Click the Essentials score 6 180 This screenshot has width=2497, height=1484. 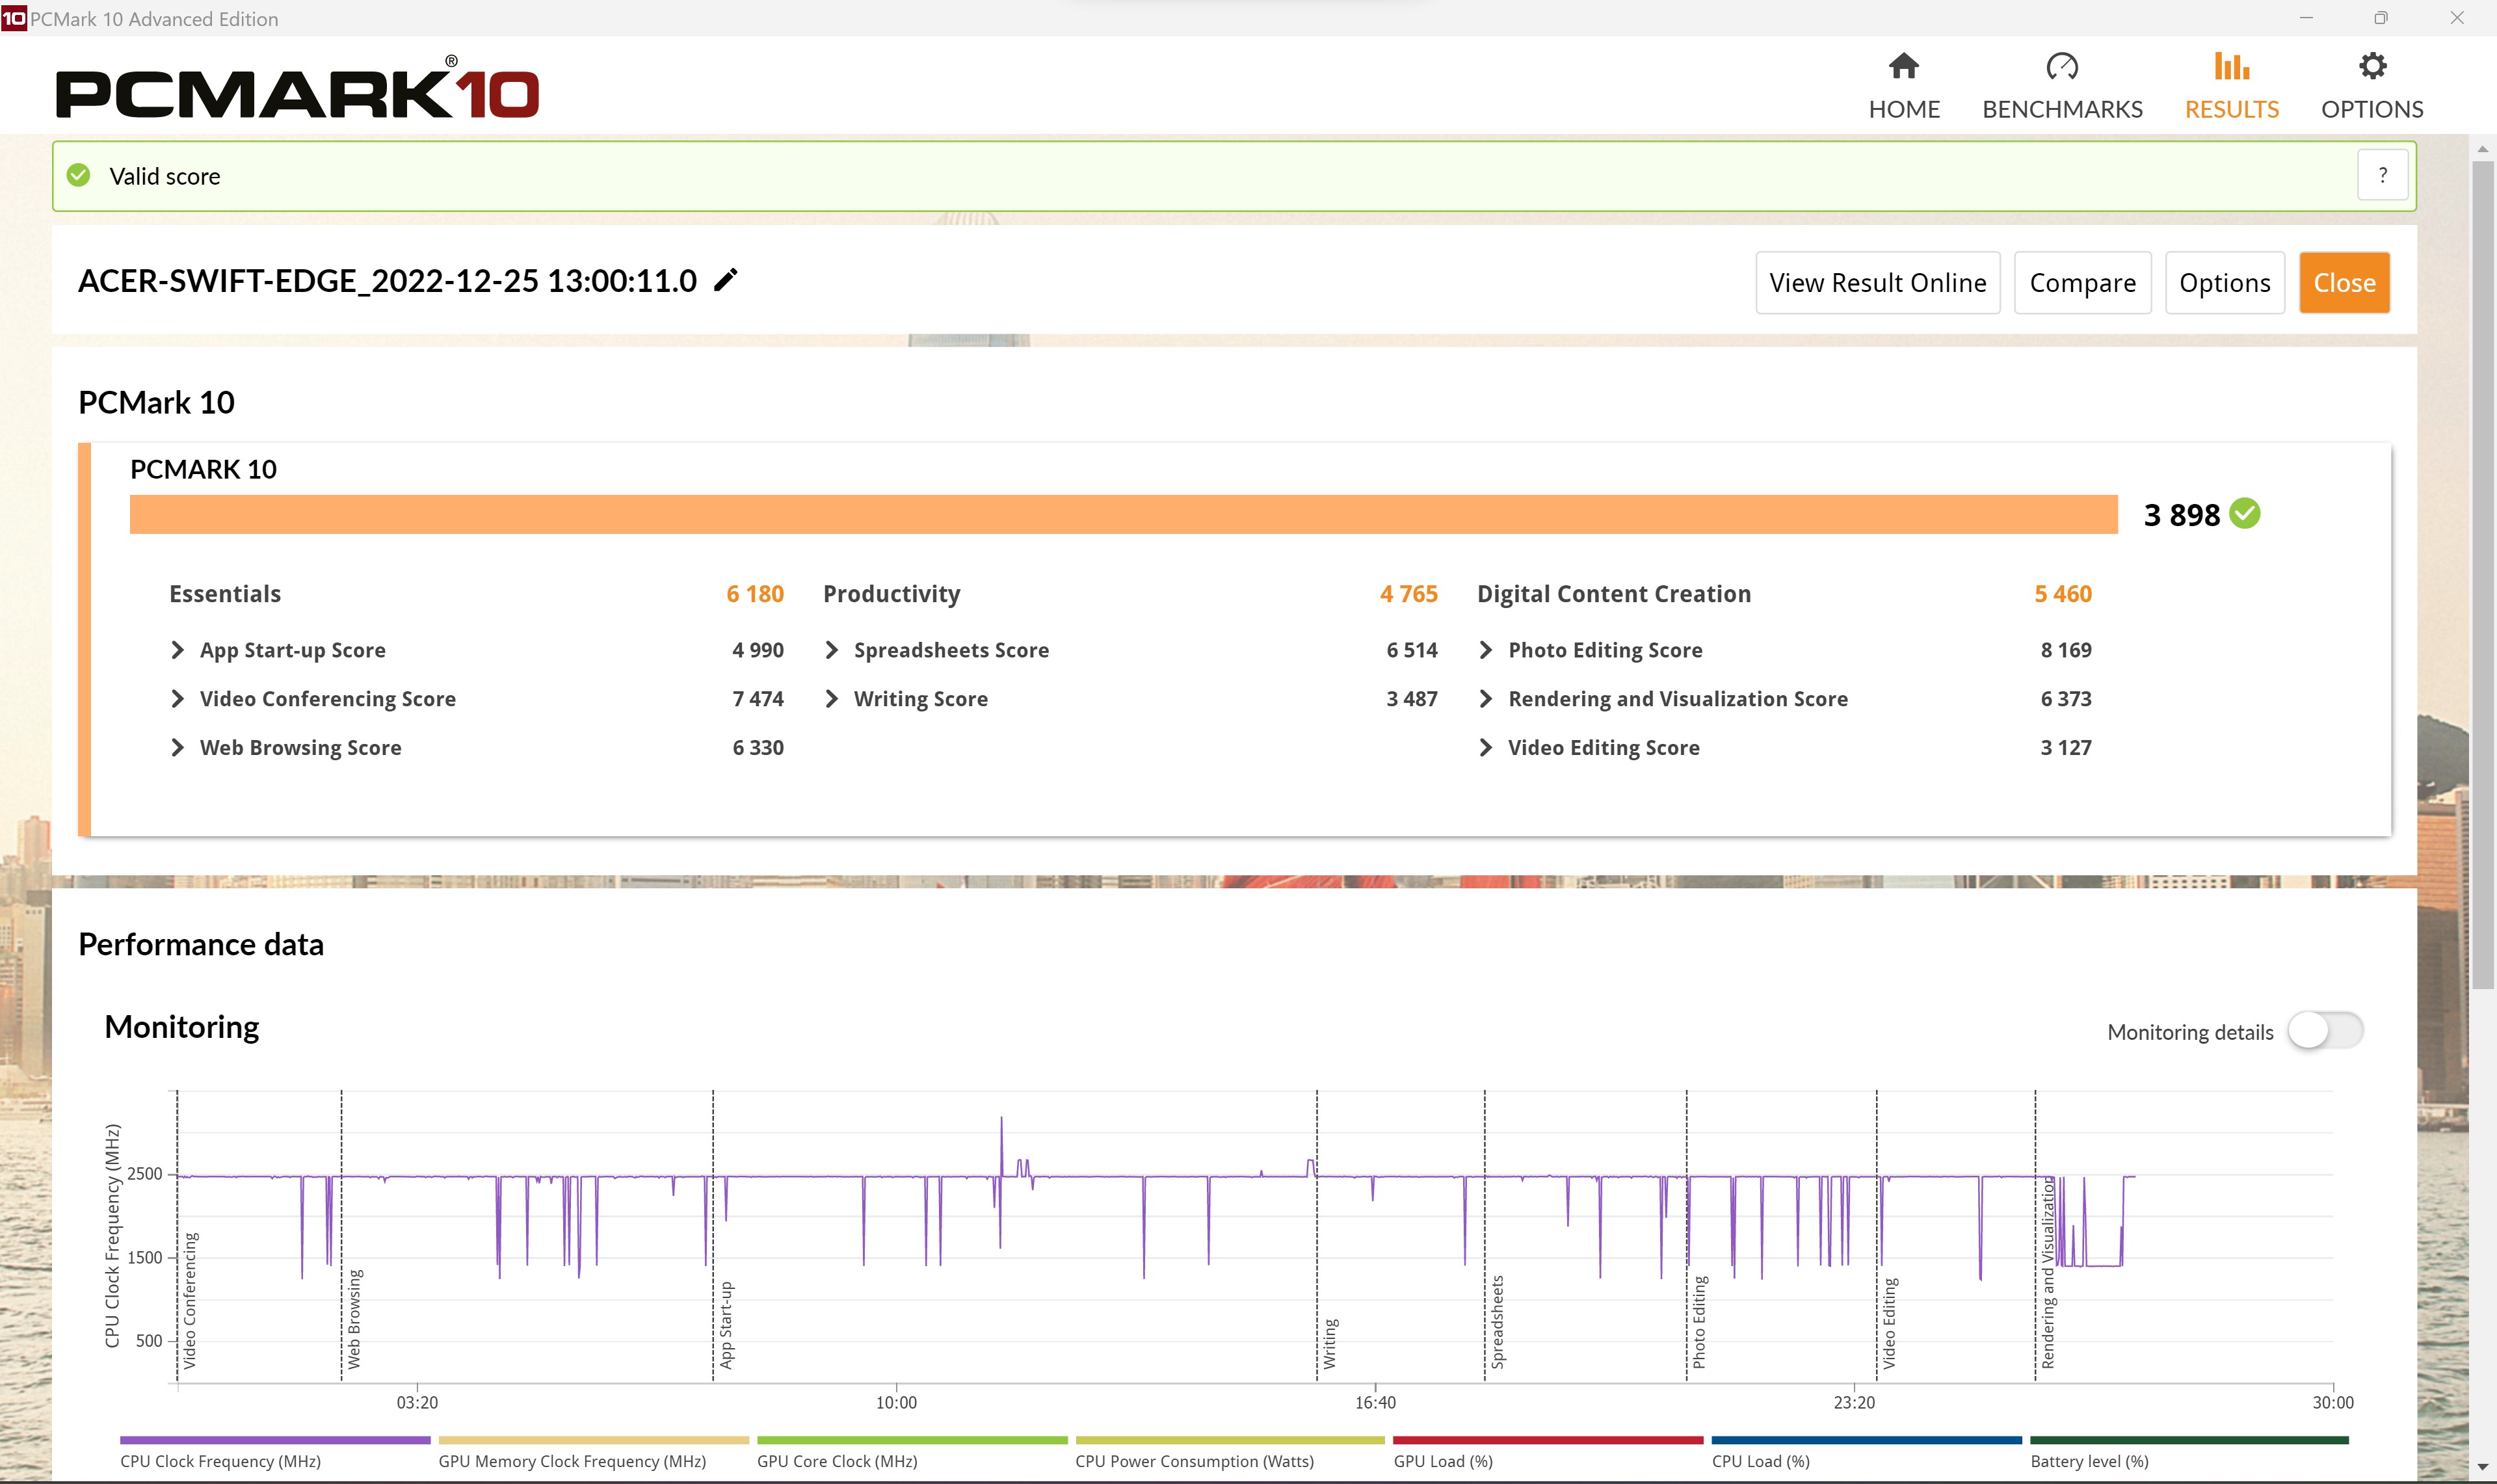[755, 594]
